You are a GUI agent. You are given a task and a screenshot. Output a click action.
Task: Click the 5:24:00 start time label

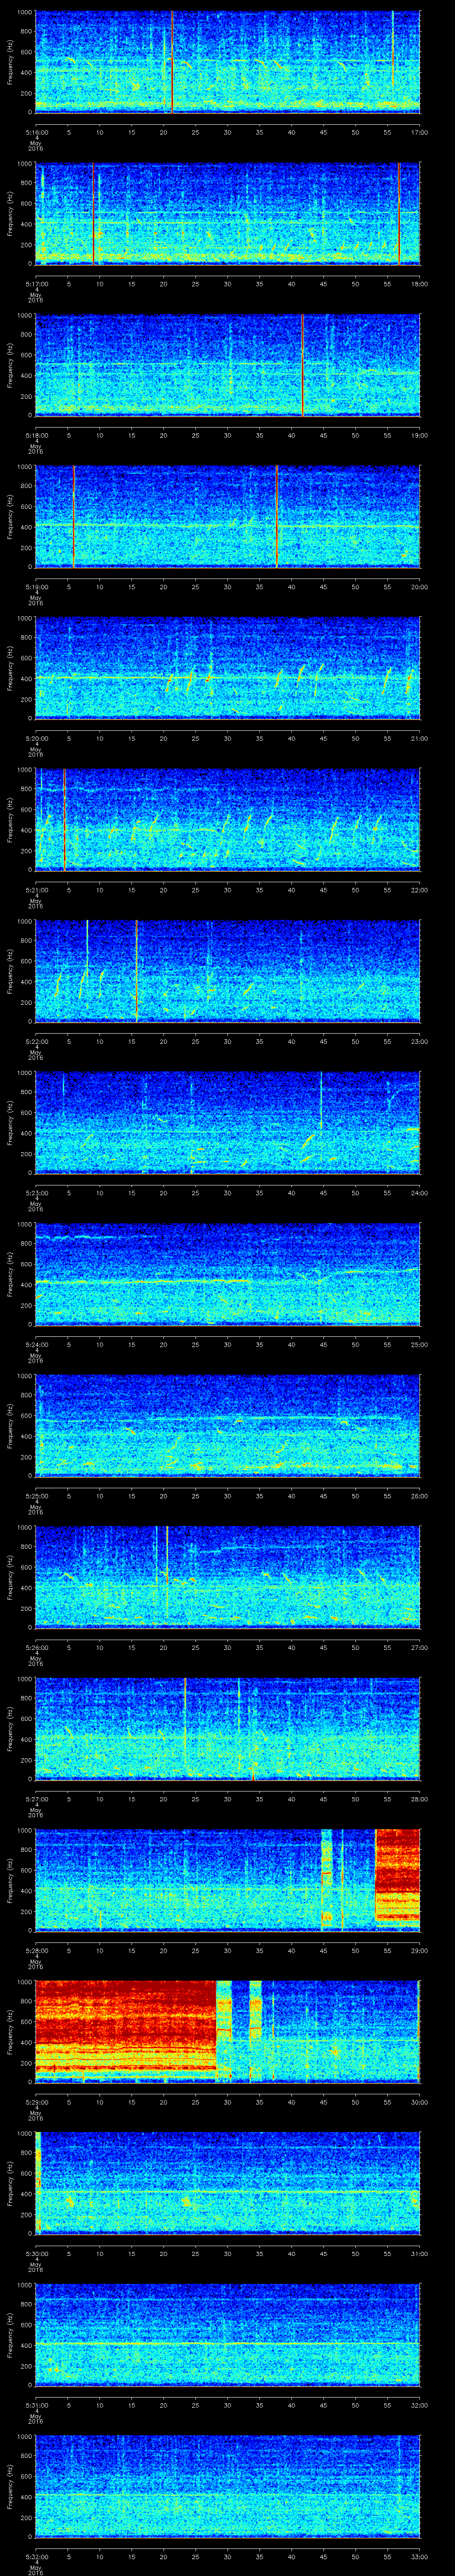(x=36, y=1345)
